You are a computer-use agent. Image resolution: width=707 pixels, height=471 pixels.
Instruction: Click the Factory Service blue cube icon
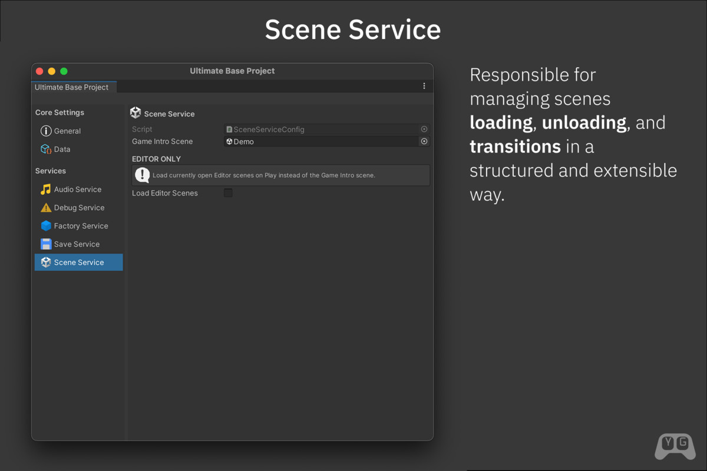(x=46, y=226)
